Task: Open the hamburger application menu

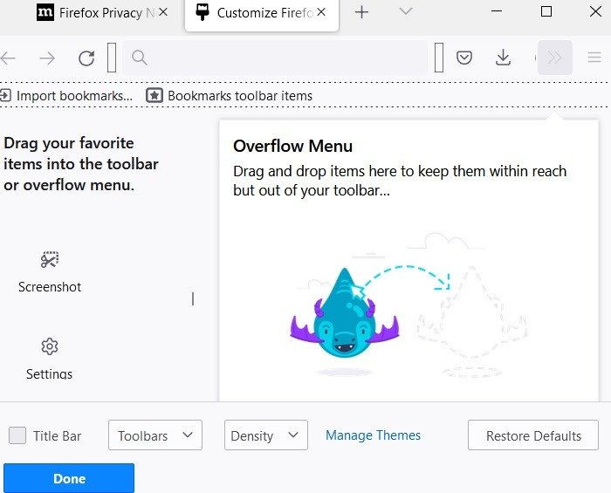Action: tap(594, 58)
